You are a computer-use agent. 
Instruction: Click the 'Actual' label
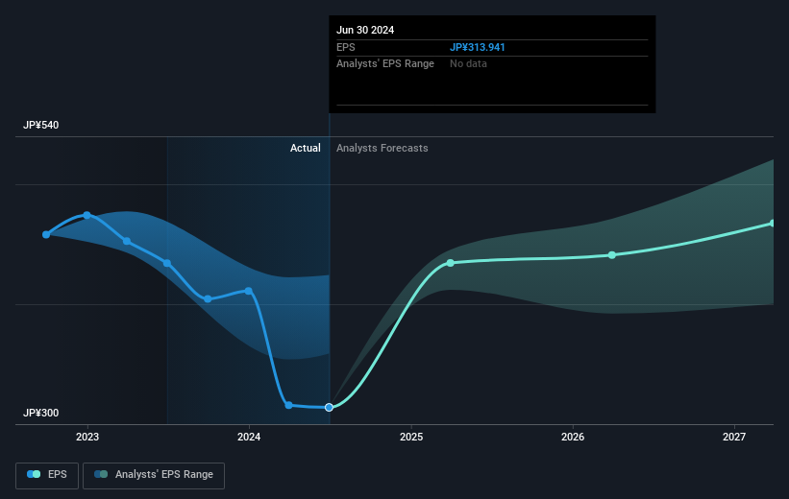point(305,148)
